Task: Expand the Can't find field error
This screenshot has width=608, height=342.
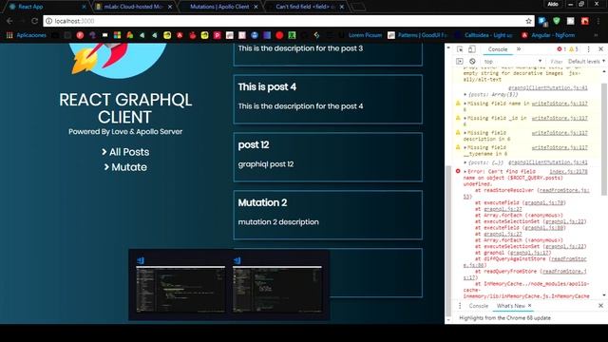Action: [x=465, y=171]
